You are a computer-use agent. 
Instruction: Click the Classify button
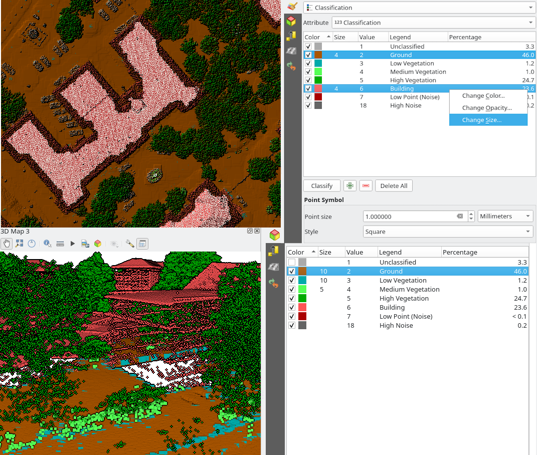(x=321, y=186)
